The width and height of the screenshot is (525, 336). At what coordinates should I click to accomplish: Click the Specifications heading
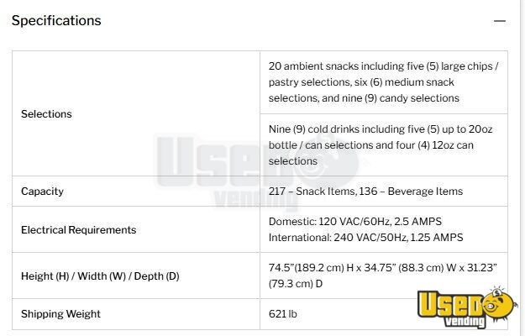tap(56, 20)
